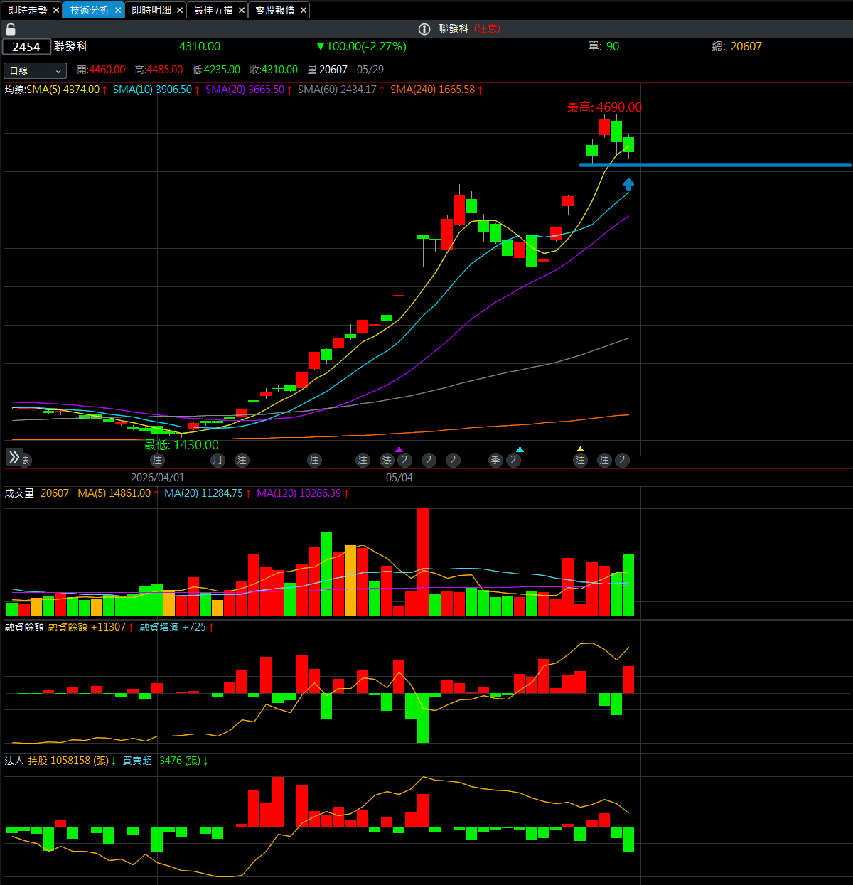This screenshot has height=885, width=853.
Task: Click the open price 開:4460.00
Action: pyautogui.click(x=101, y=70)
